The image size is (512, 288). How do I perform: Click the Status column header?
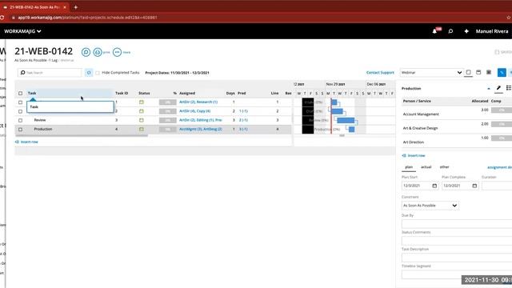[x=144, y=93]
